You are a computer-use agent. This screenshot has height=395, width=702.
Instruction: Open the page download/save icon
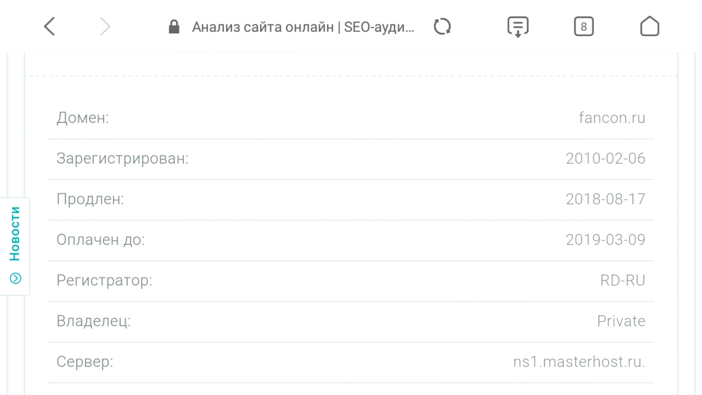[x=518, y=27]
